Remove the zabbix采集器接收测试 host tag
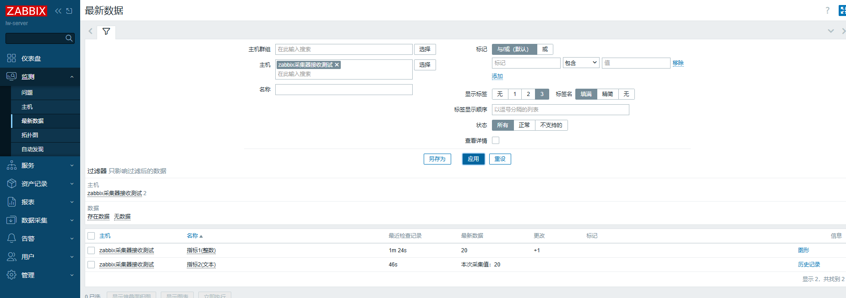Viewport: 846px width, 298px height. pyautogui.click(x=337, y=65)
